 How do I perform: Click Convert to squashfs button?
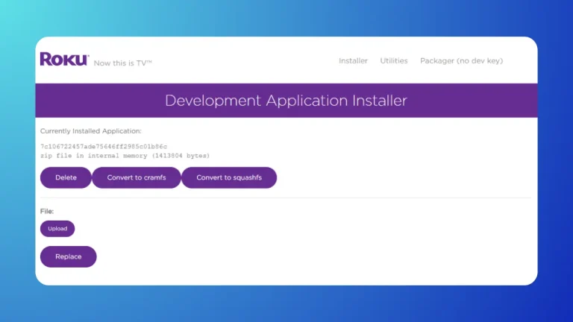coord(229,178)
